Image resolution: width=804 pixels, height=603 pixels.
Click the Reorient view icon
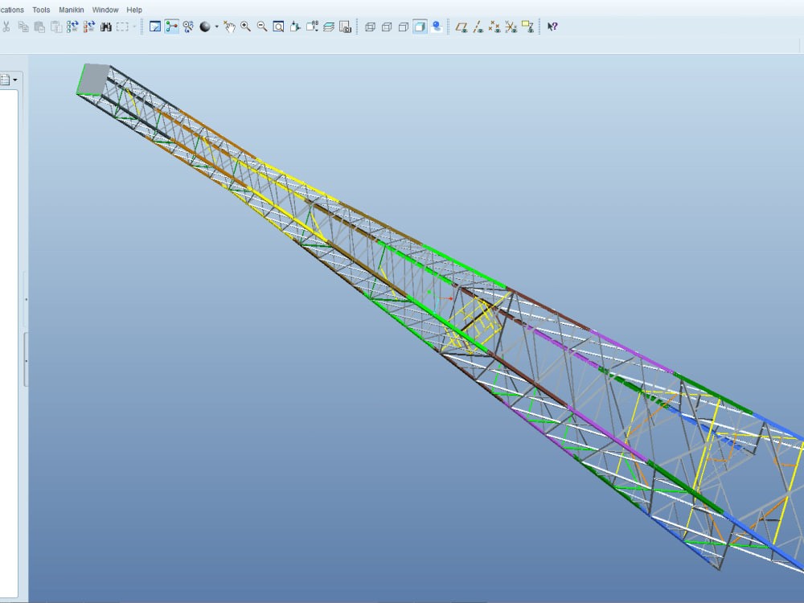pos(294,27)
